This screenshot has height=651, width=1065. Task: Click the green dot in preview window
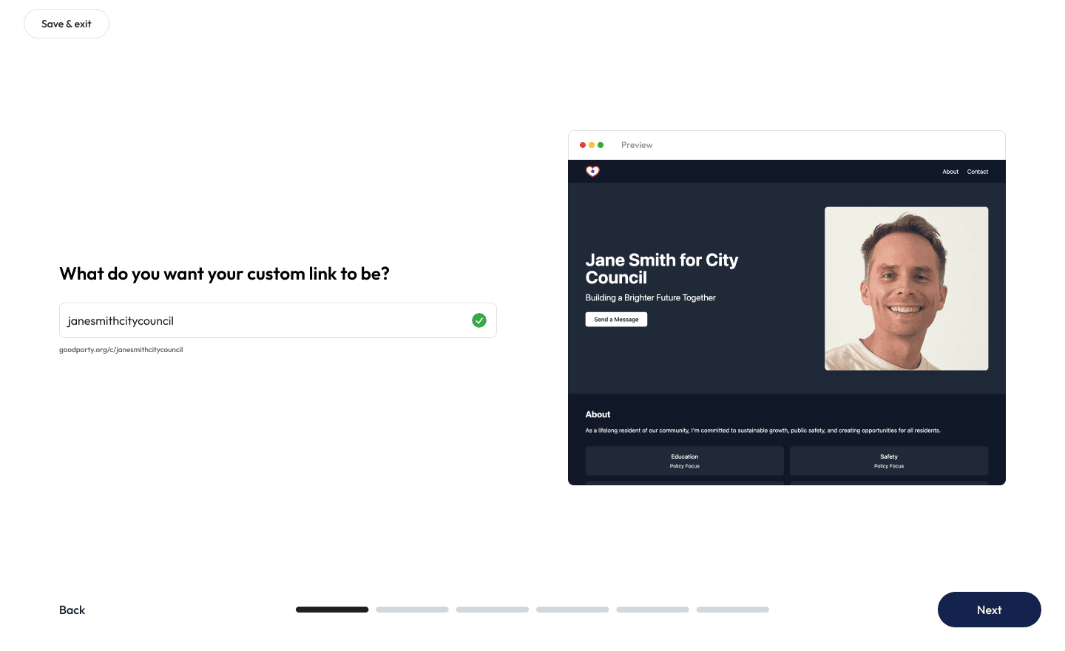point(601,145)
